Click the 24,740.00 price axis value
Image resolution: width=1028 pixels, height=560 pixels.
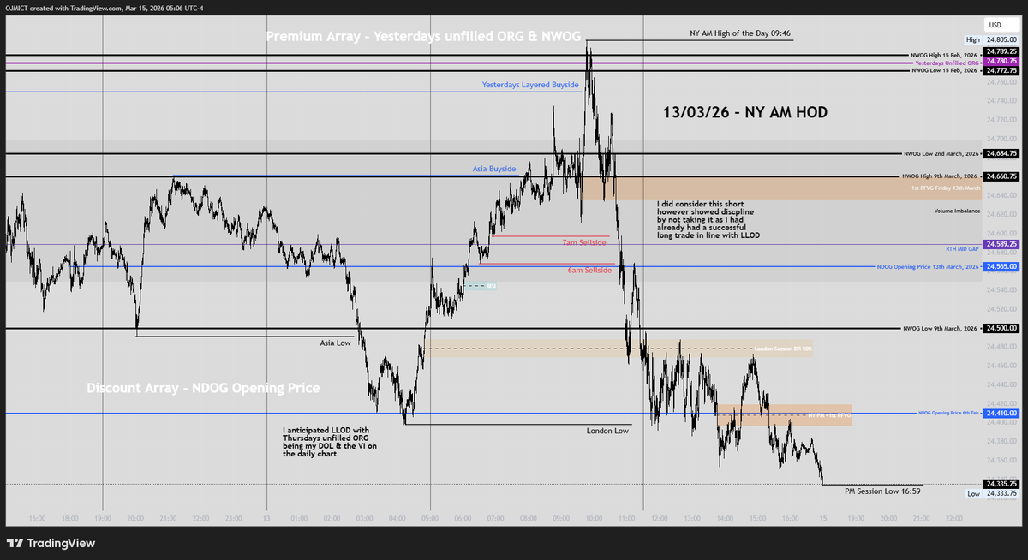(x=1001, y=100)
